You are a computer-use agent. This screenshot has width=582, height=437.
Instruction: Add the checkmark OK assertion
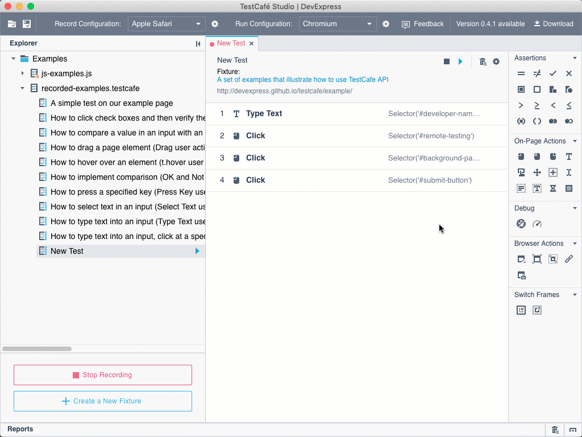click(553, 73)
